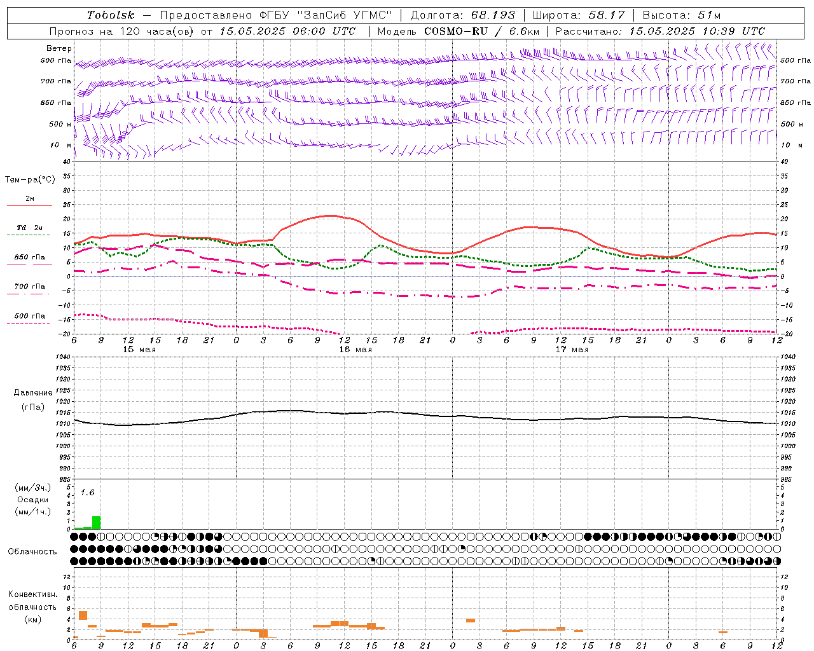This screenshot has width=814, height=651.
Task: Click the forecast start time 15.05.2025 06:00 UTC
Action: click(x=287, y=31)
